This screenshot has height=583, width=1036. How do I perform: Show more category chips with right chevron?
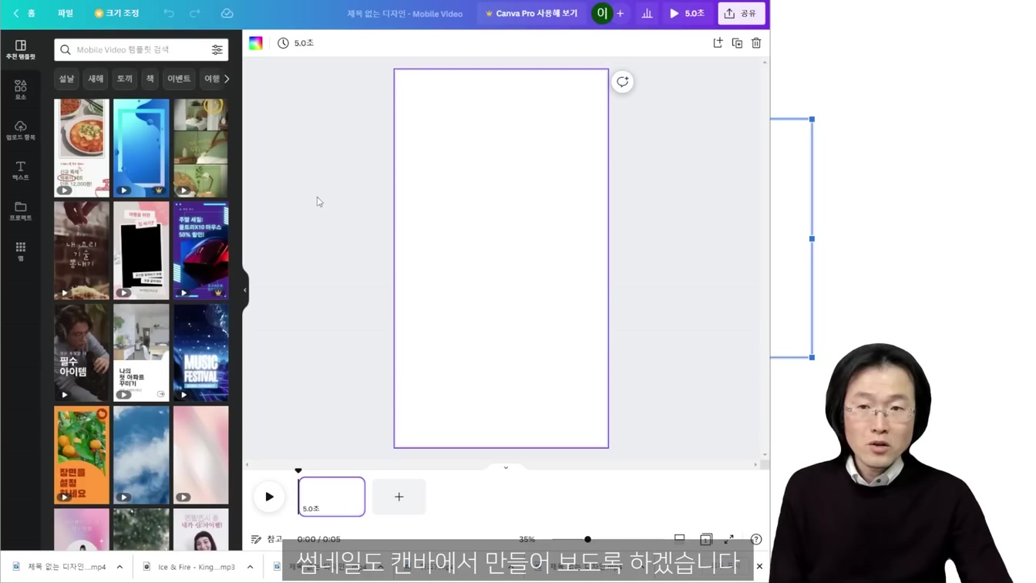[x=227, y=79]
